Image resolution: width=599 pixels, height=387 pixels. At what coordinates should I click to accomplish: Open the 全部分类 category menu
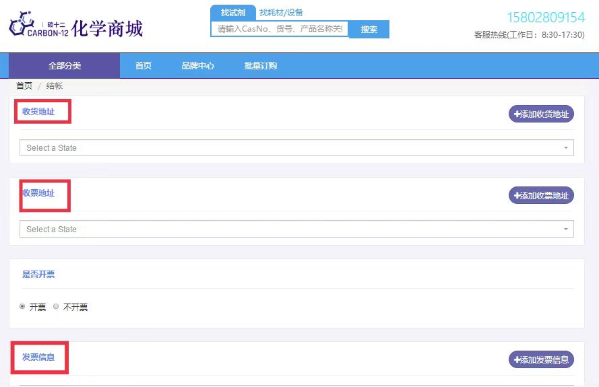coord(65,66)
